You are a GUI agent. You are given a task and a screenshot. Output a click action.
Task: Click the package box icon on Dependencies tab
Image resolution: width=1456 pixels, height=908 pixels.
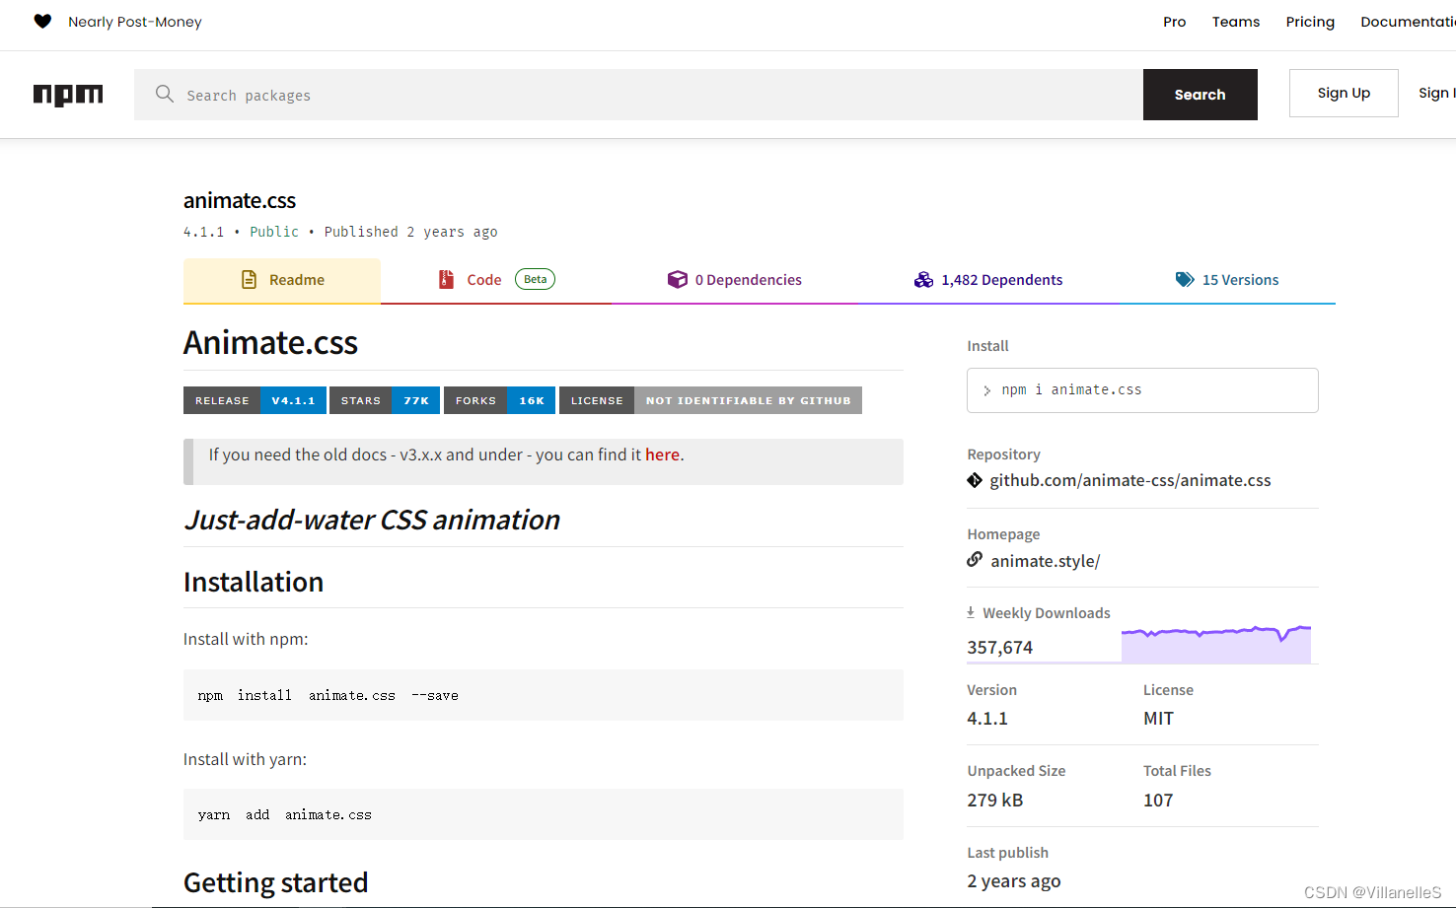pyautogui.click(x=678, y=279)
